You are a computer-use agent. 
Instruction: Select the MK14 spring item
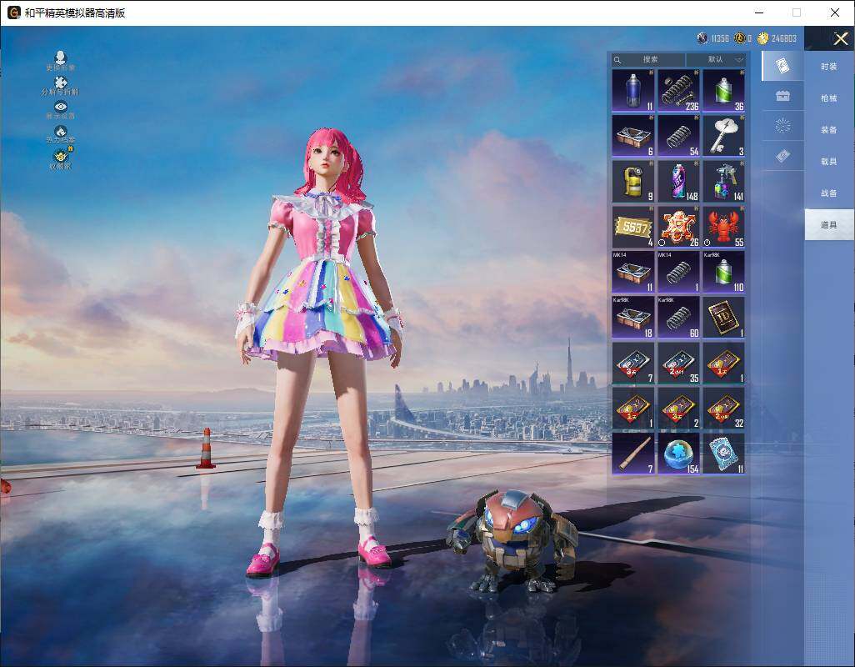tap(678, 272)
